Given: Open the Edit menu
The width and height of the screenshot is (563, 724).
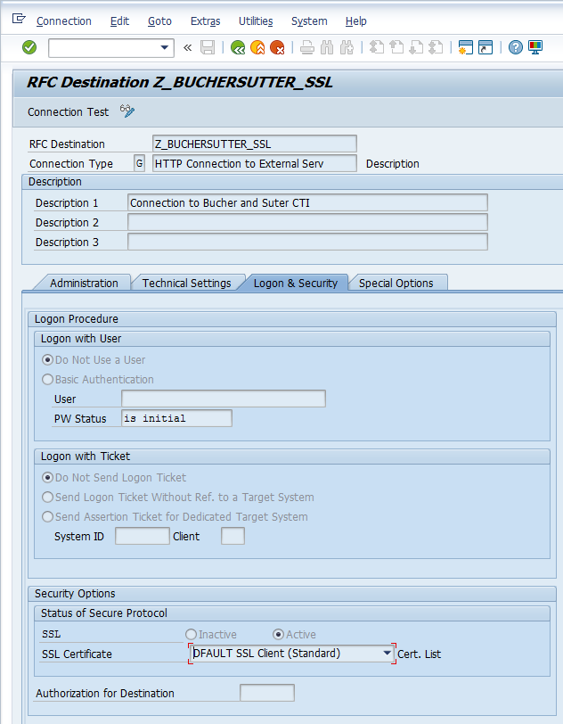Looking at the screenshot, I should (x=119, y=21).
